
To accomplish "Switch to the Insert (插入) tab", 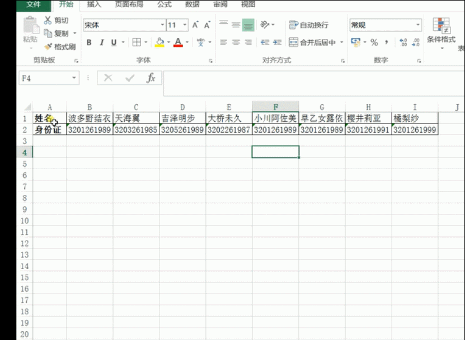I will tap(94, 4).
